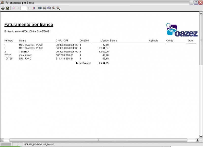Click the 'CNPJ/CPF' column header
203x147 pixels.
(62, 41)
